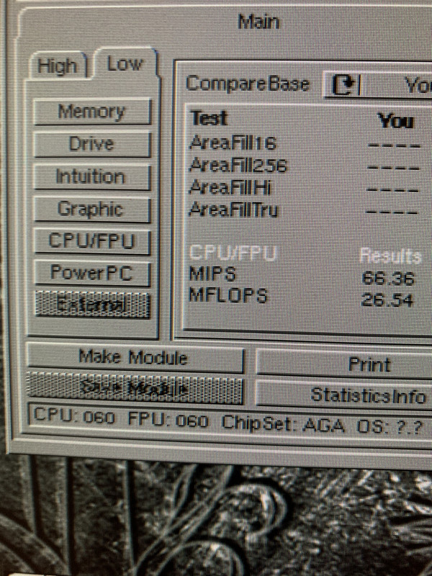Click the Results column heading
The image size is (432, 576).
click(390, 256)
